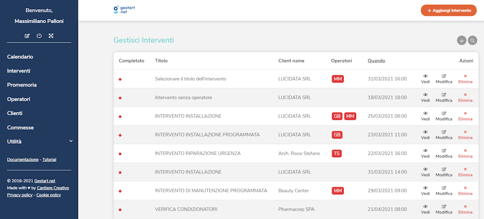Delete the intervention dated 25/03/2021 08:00

pos(465,116)
